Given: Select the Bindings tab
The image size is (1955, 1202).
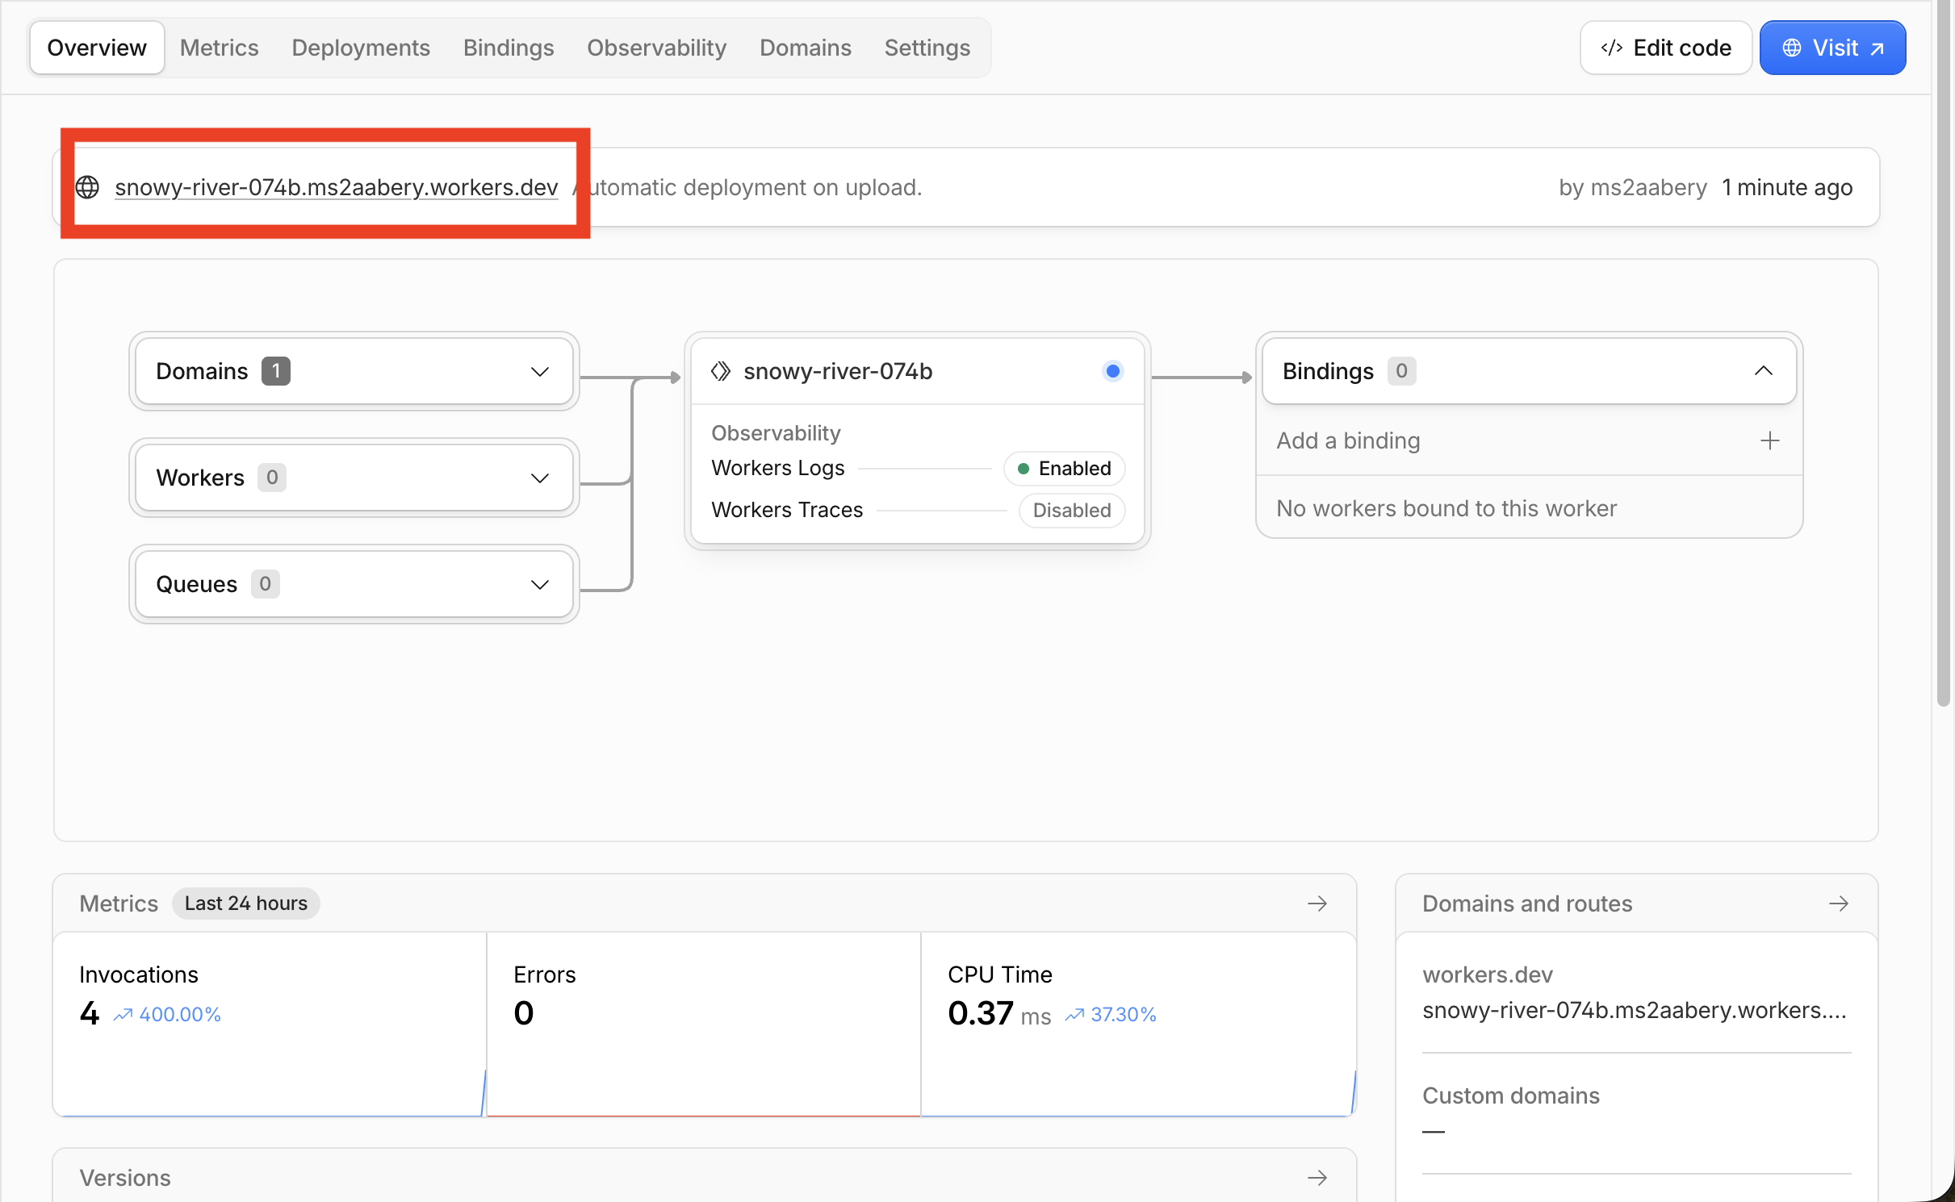Looking at the screenshot, I should [x=509, y=48].
